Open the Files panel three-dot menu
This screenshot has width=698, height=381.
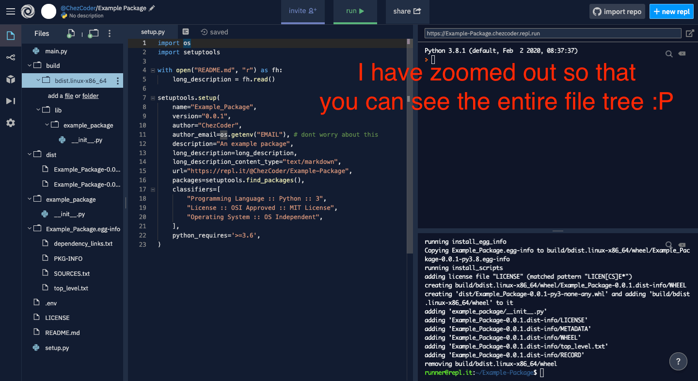coord(110,33)
